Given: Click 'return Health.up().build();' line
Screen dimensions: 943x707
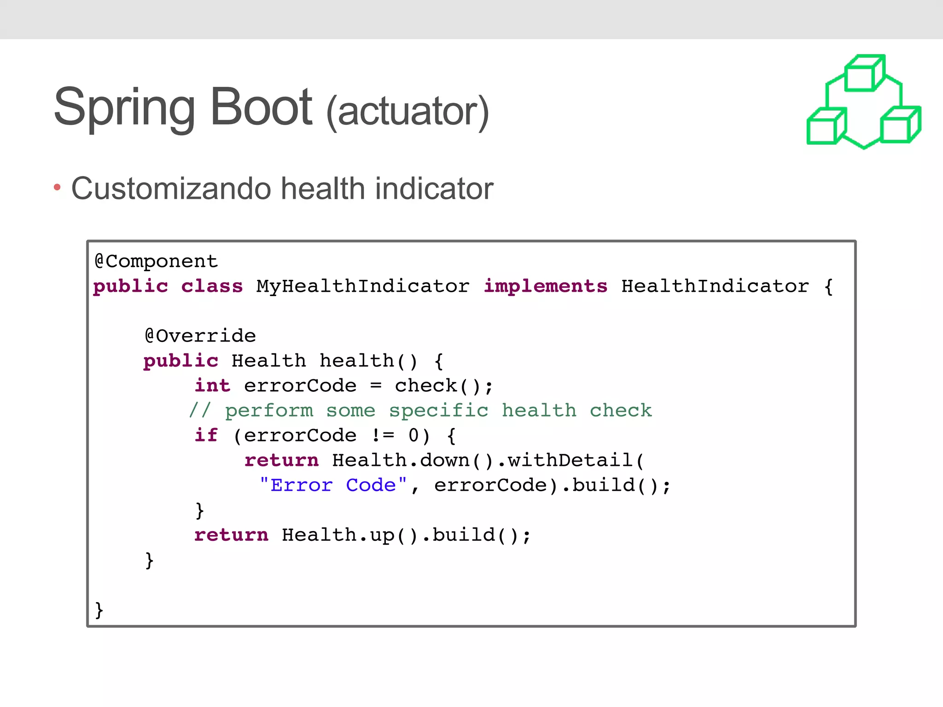Looking at the screenshot, I should pyautogui.click(x=362, y=535).
